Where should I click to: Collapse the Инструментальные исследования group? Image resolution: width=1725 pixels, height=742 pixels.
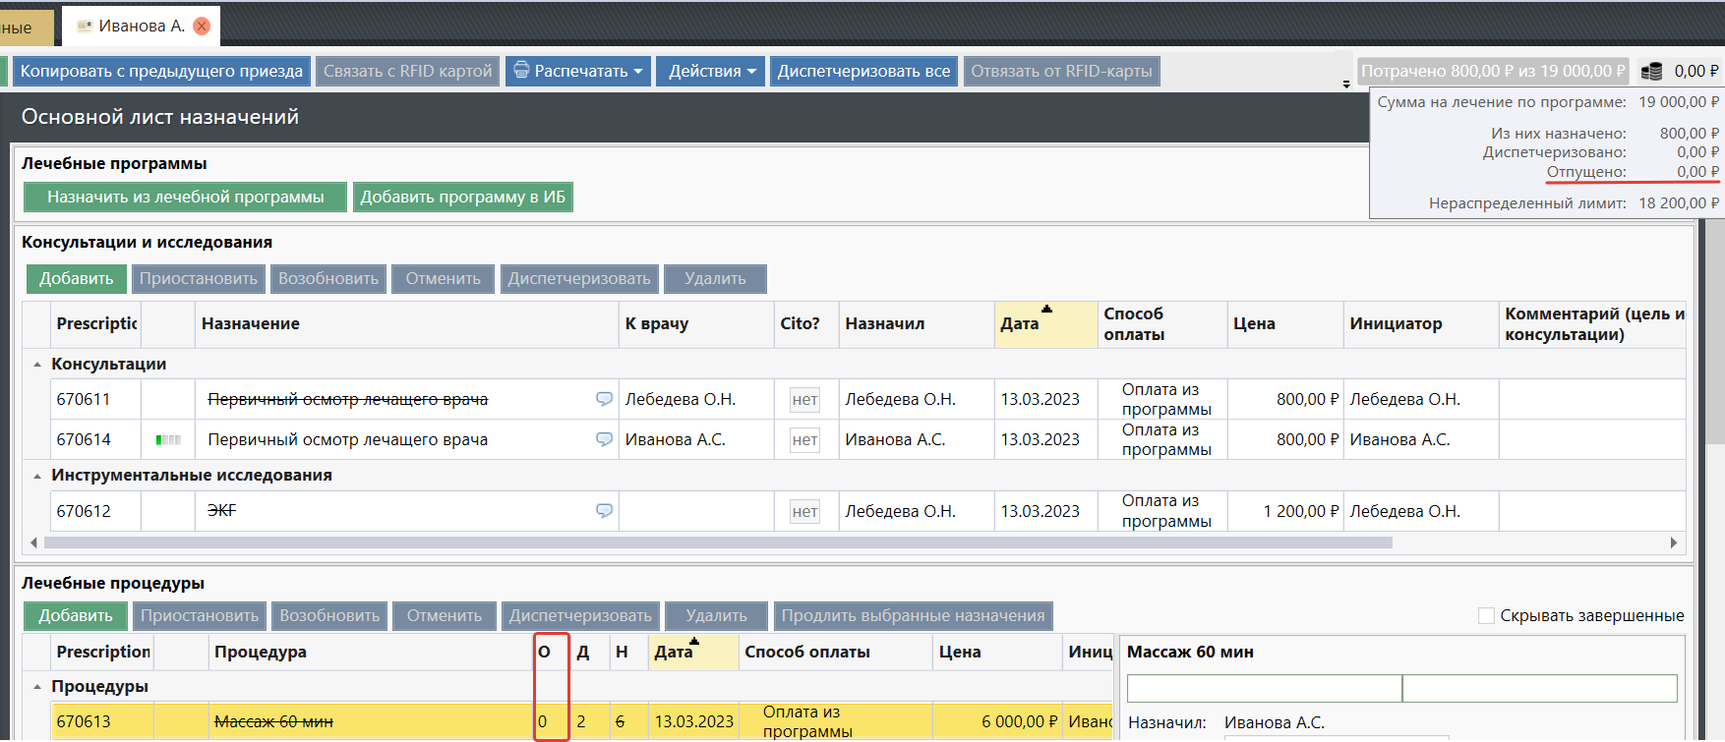click(x=37, y=476)
